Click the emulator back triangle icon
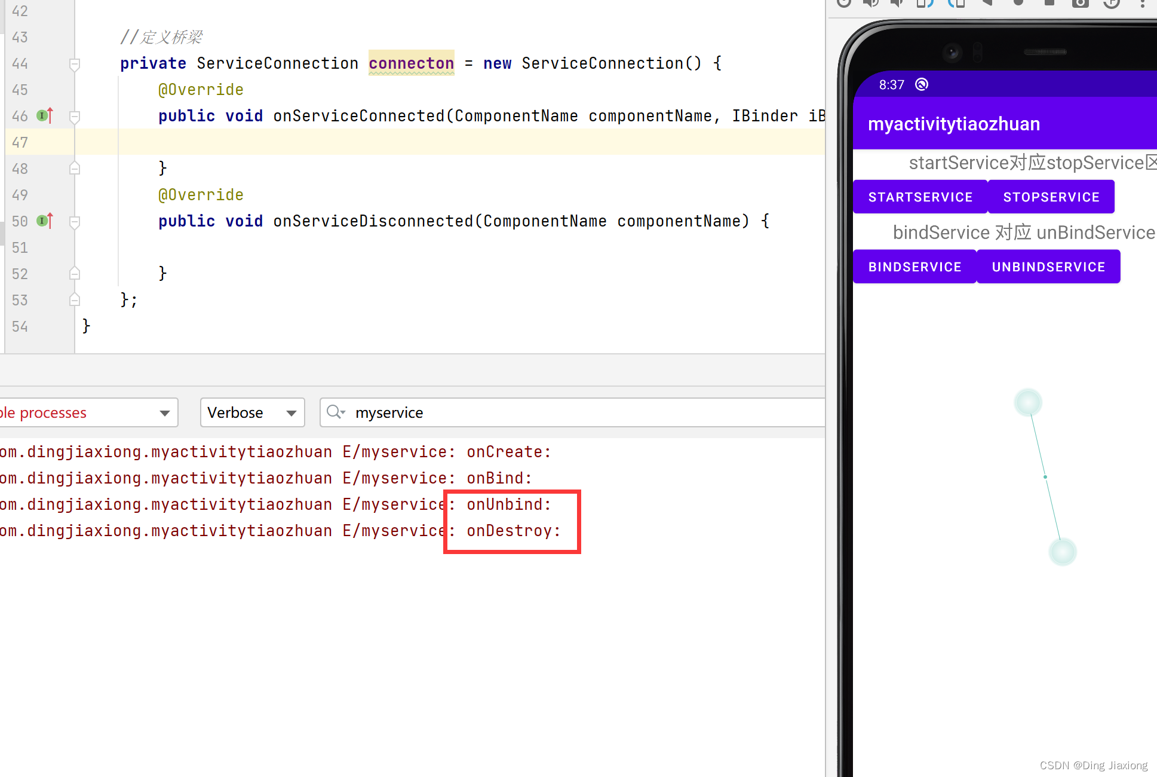Image resolution: width=1157 pixels, height=777 pixels. [x=987, y=2]
